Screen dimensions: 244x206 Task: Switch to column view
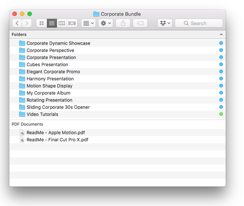coord(62,23)
